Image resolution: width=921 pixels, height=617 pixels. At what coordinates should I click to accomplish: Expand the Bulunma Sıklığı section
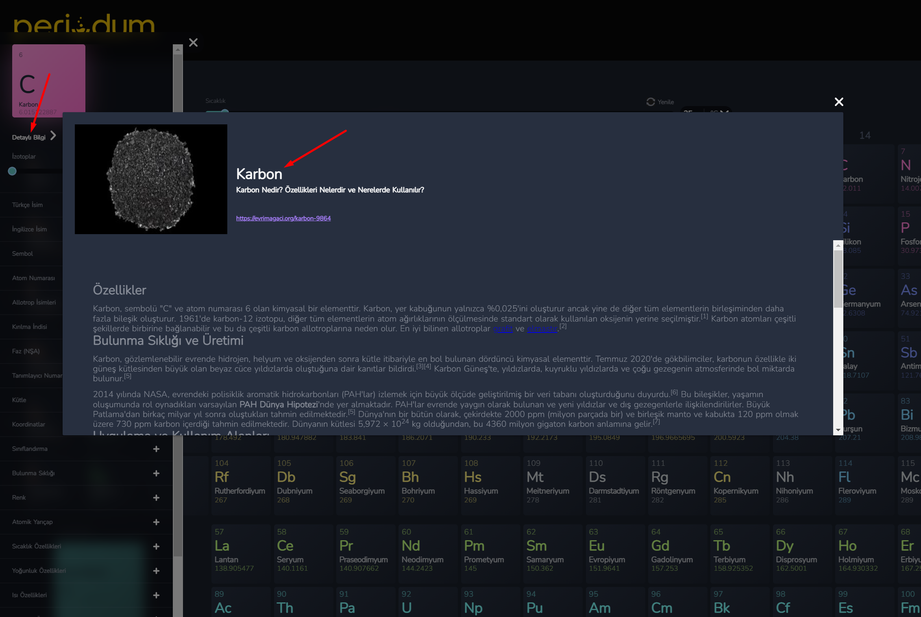pos(156,474)
